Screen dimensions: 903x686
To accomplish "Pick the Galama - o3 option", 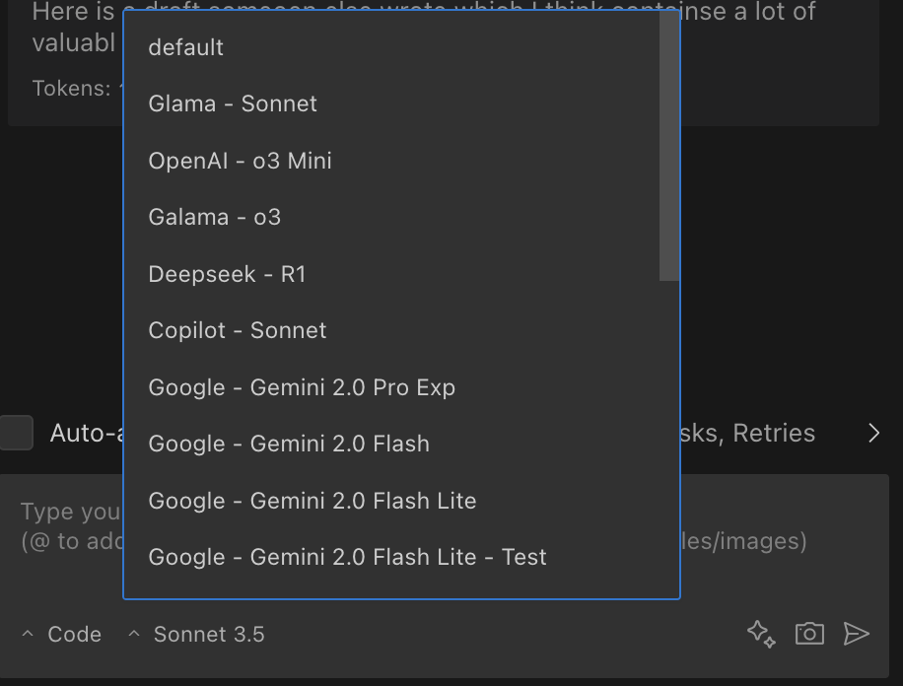I will point(215,217).
